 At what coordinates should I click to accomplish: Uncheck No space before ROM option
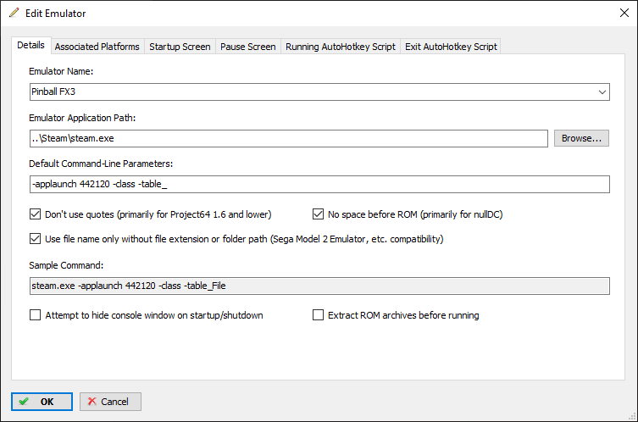pos(319,214)
